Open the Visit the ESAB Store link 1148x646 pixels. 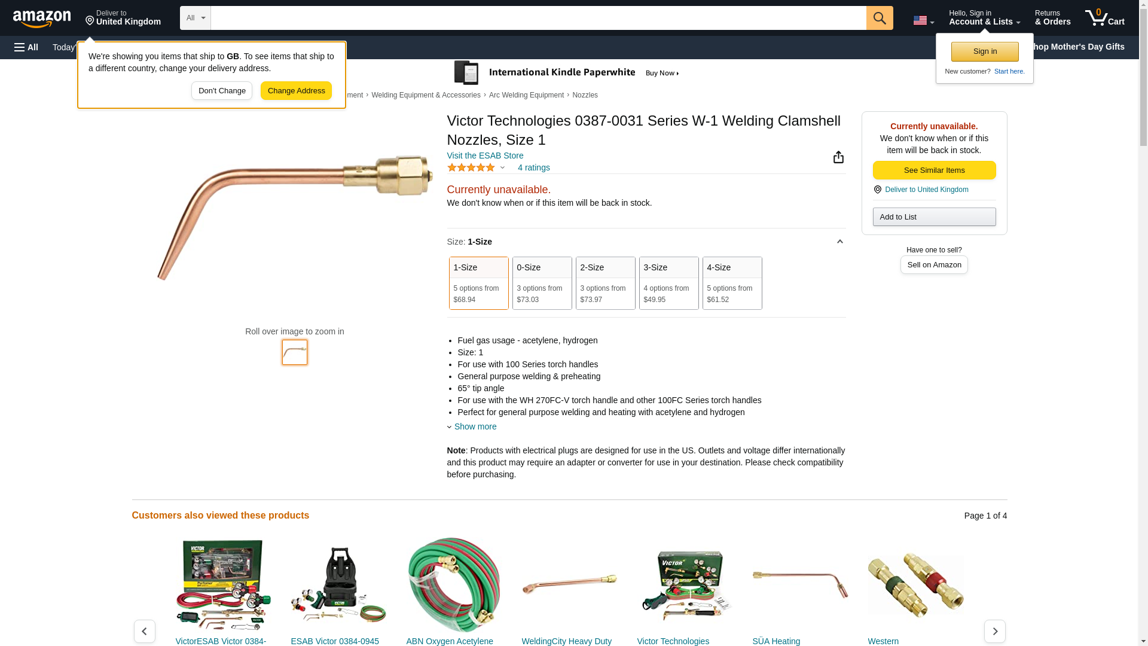click(485, 156)
